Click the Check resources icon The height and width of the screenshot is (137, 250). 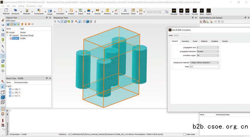pyautogui.click(x=133, y=11)
